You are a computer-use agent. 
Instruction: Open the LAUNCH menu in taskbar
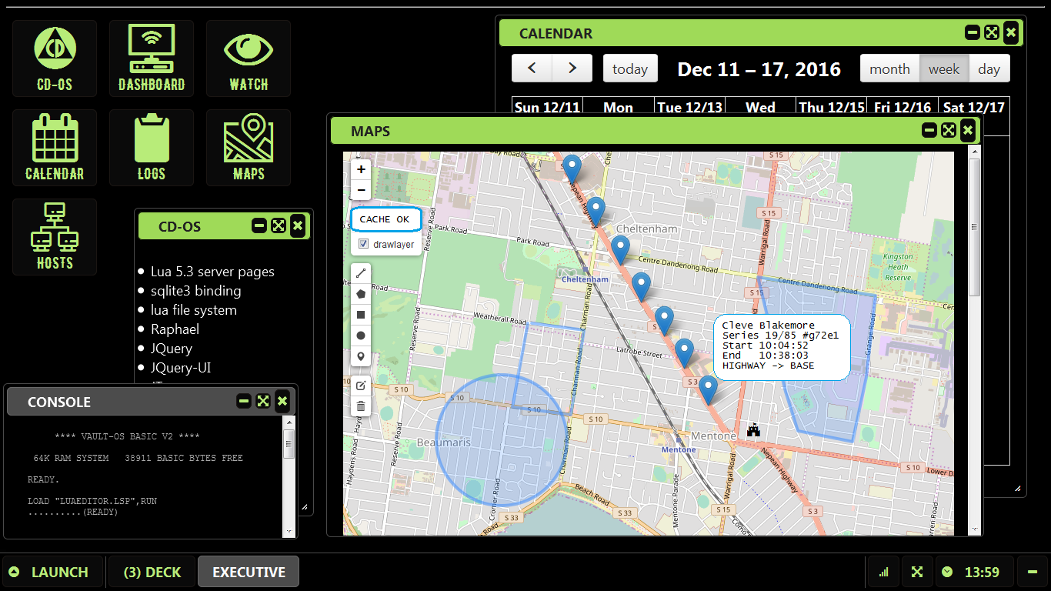52,572
